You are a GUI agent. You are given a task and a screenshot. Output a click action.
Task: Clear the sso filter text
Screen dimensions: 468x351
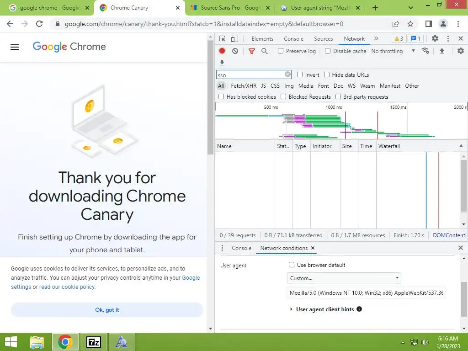pyautogui.click(x=287, y=74)
